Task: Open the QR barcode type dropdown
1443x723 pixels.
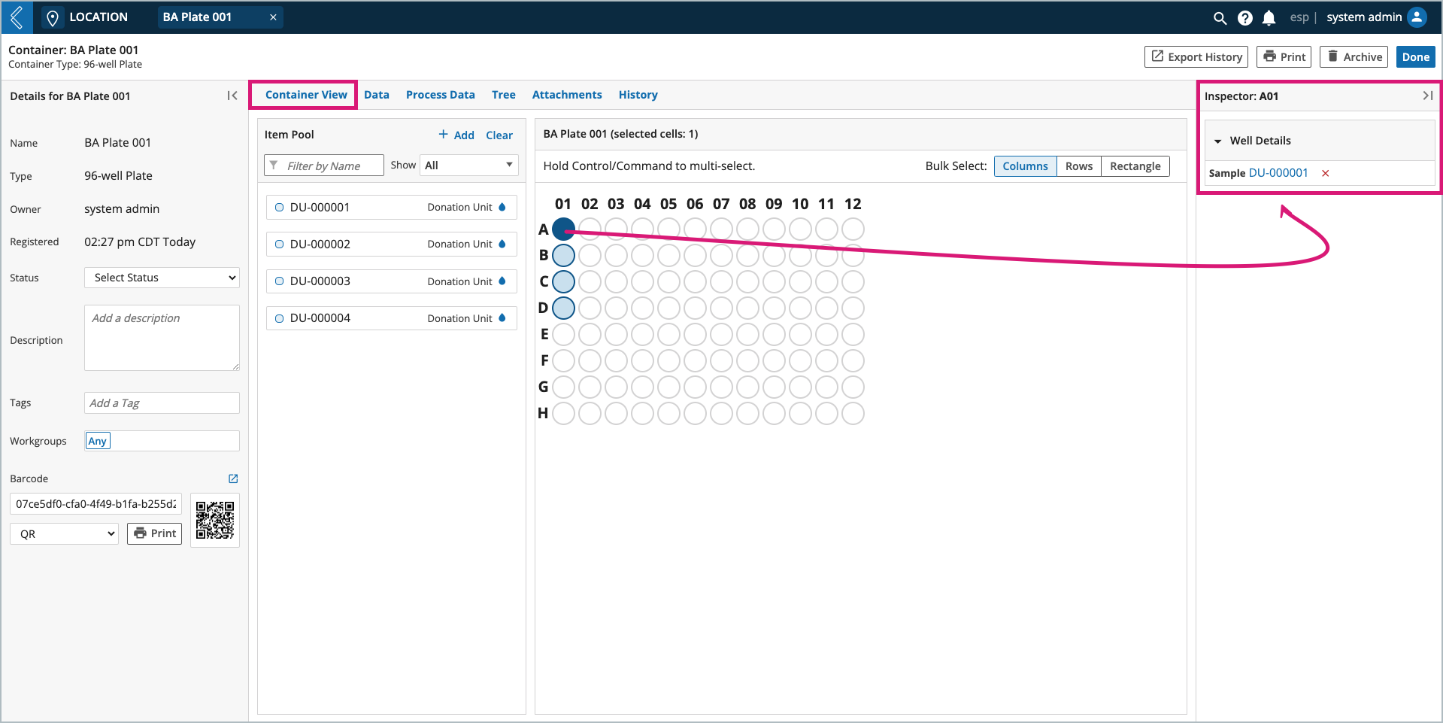Action: pos(64,533)
